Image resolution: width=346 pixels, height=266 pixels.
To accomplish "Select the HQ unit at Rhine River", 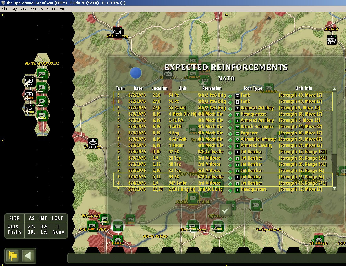I will coord(92,226).
